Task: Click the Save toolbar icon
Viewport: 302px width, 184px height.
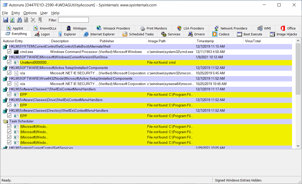Action: click(6, 20)
